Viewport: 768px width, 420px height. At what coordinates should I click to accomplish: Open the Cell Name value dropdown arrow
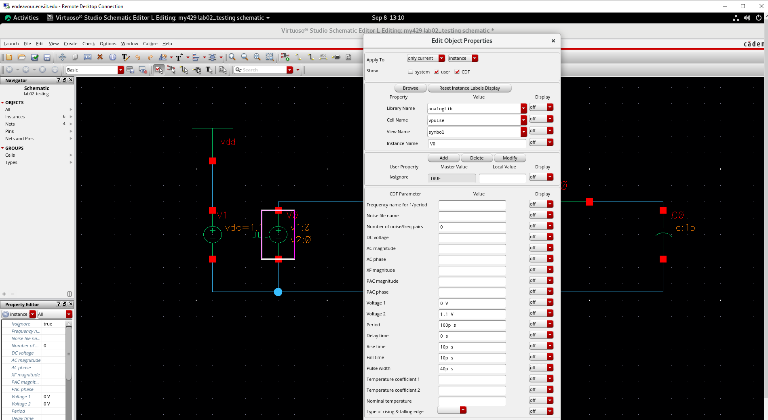524,120
